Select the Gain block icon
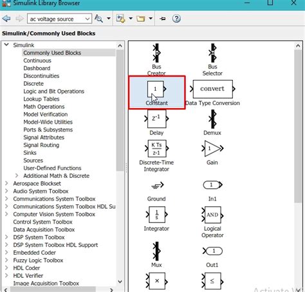305x292 pixels. [212, 148]
